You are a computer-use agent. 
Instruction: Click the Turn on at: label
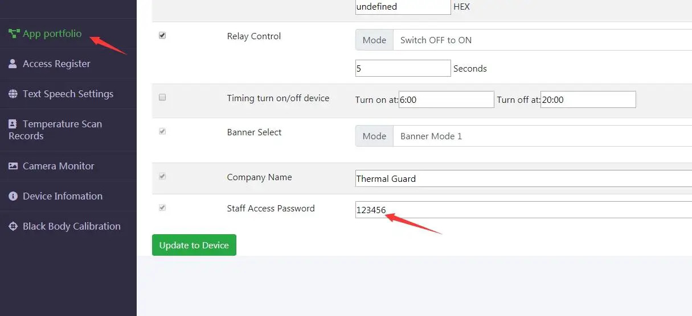click(x=377, y=99)
